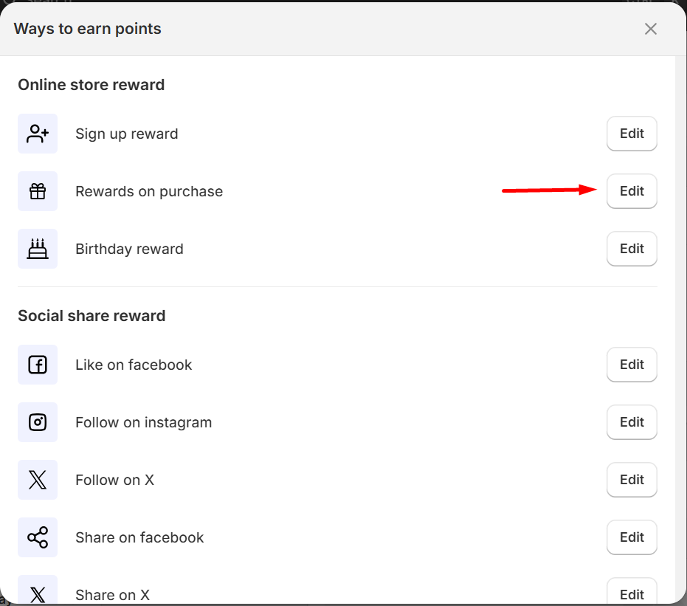Screen dimensions: 687x606
Task: Click the Follow on X icon
Action: [x=38, y=480]
